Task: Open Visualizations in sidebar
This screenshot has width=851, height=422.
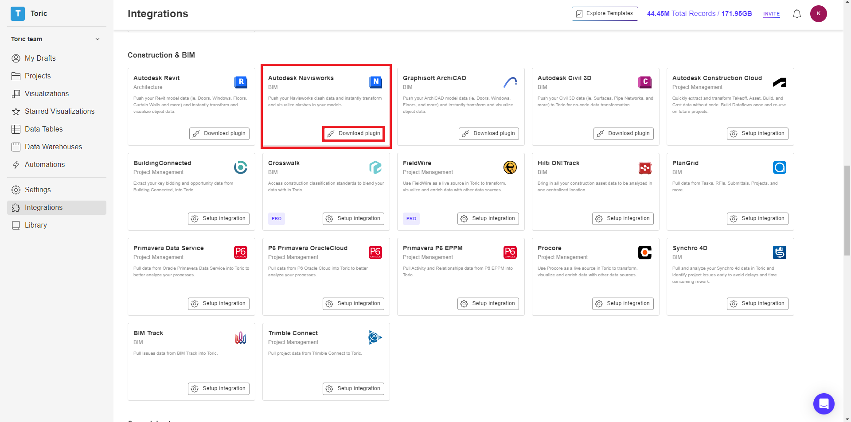Action: pos(56,93)
